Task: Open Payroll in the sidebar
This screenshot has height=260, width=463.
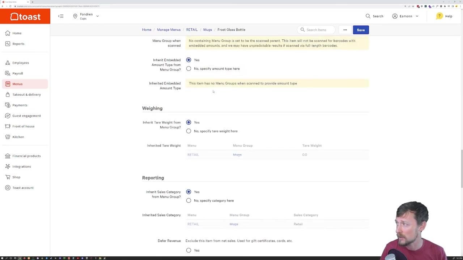Action: 25,73
